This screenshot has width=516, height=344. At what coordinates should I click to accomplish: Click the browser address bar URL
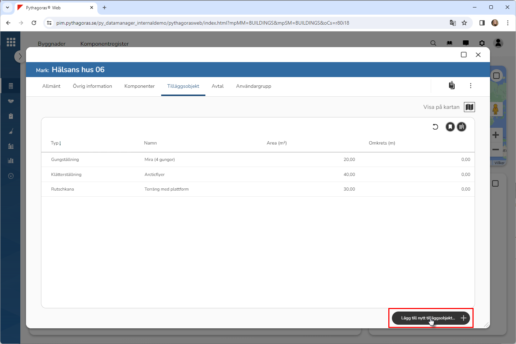click(203, 23)
